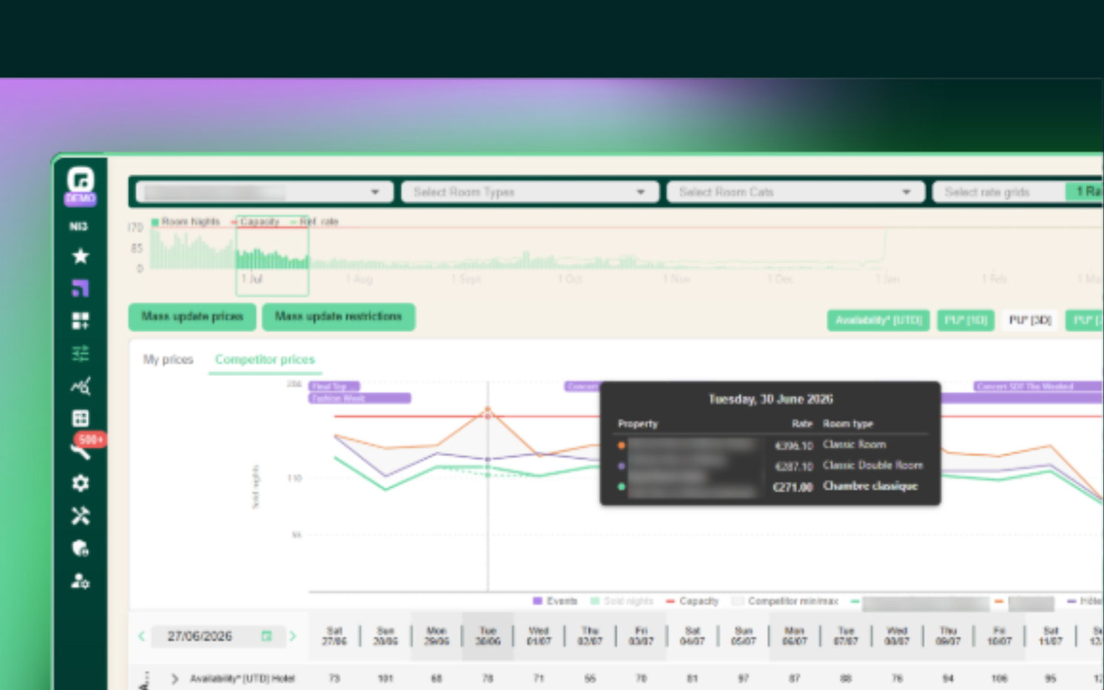Select the Thu 02/07 column header

click(x=590, y=636)
